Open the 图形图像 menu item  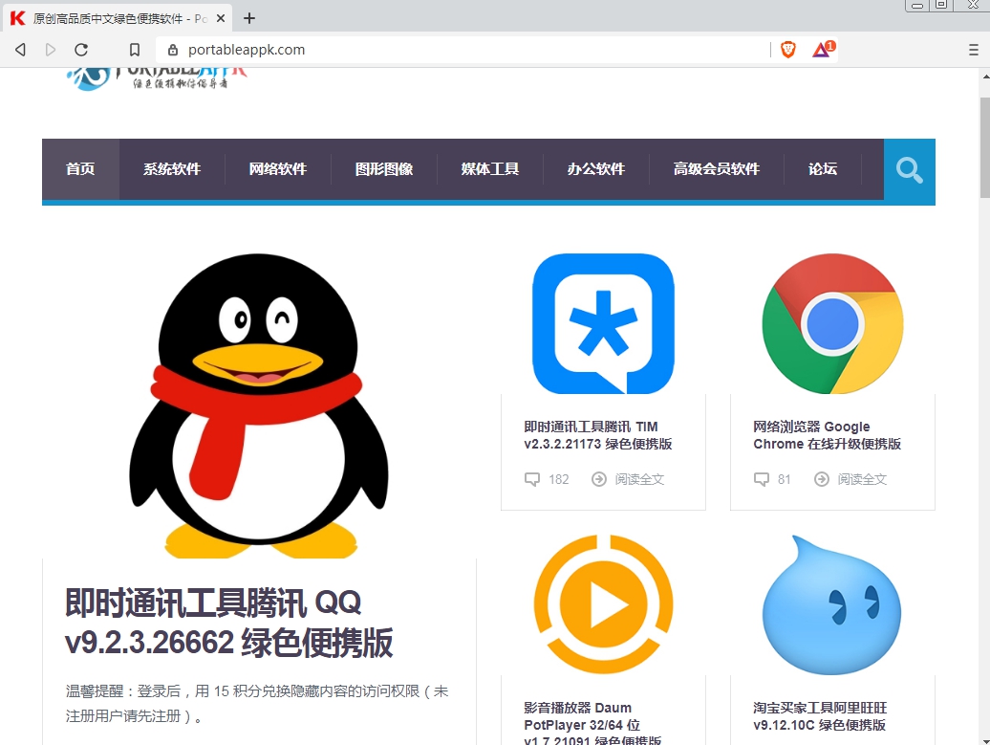pyautogui.click(x=384, y=168)
